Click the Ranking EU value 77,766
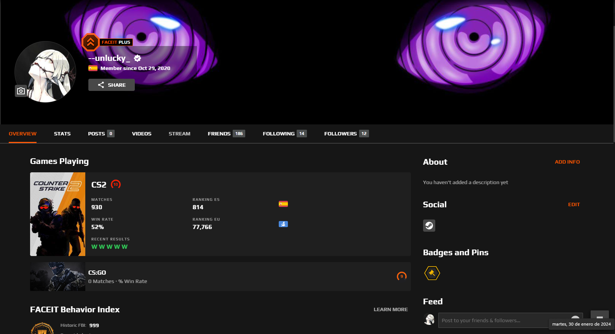Viewport: 615px width, 334px height. (x=202, y=227)
